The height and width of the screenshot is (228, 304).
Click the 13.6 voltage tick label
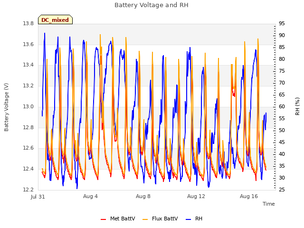coord(28,44)
